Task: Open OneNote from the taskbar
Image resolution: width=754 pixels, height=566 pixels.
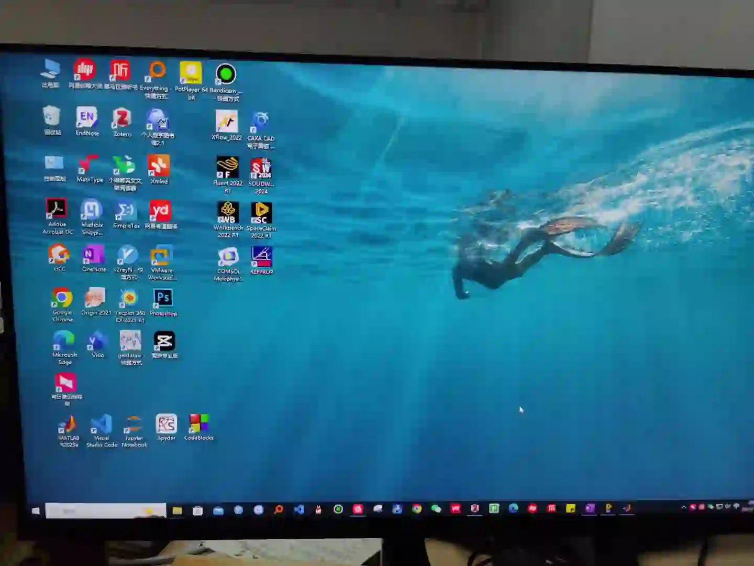Action: click(590, 508)
